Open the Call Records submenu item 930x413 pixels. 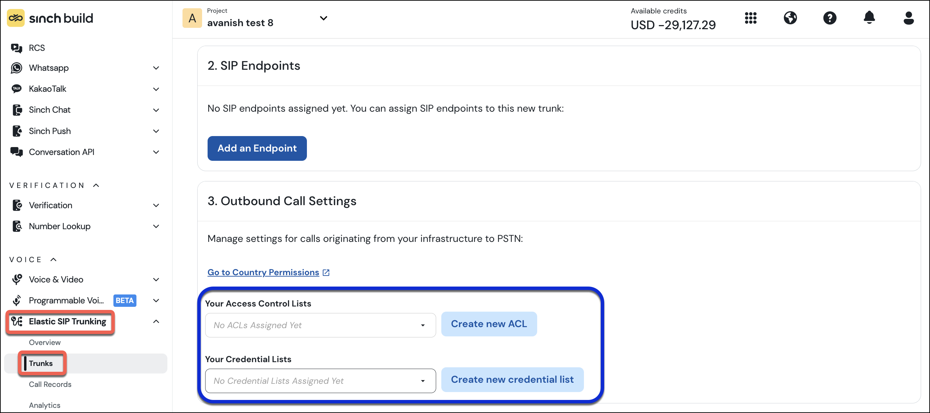click(50, 384)
